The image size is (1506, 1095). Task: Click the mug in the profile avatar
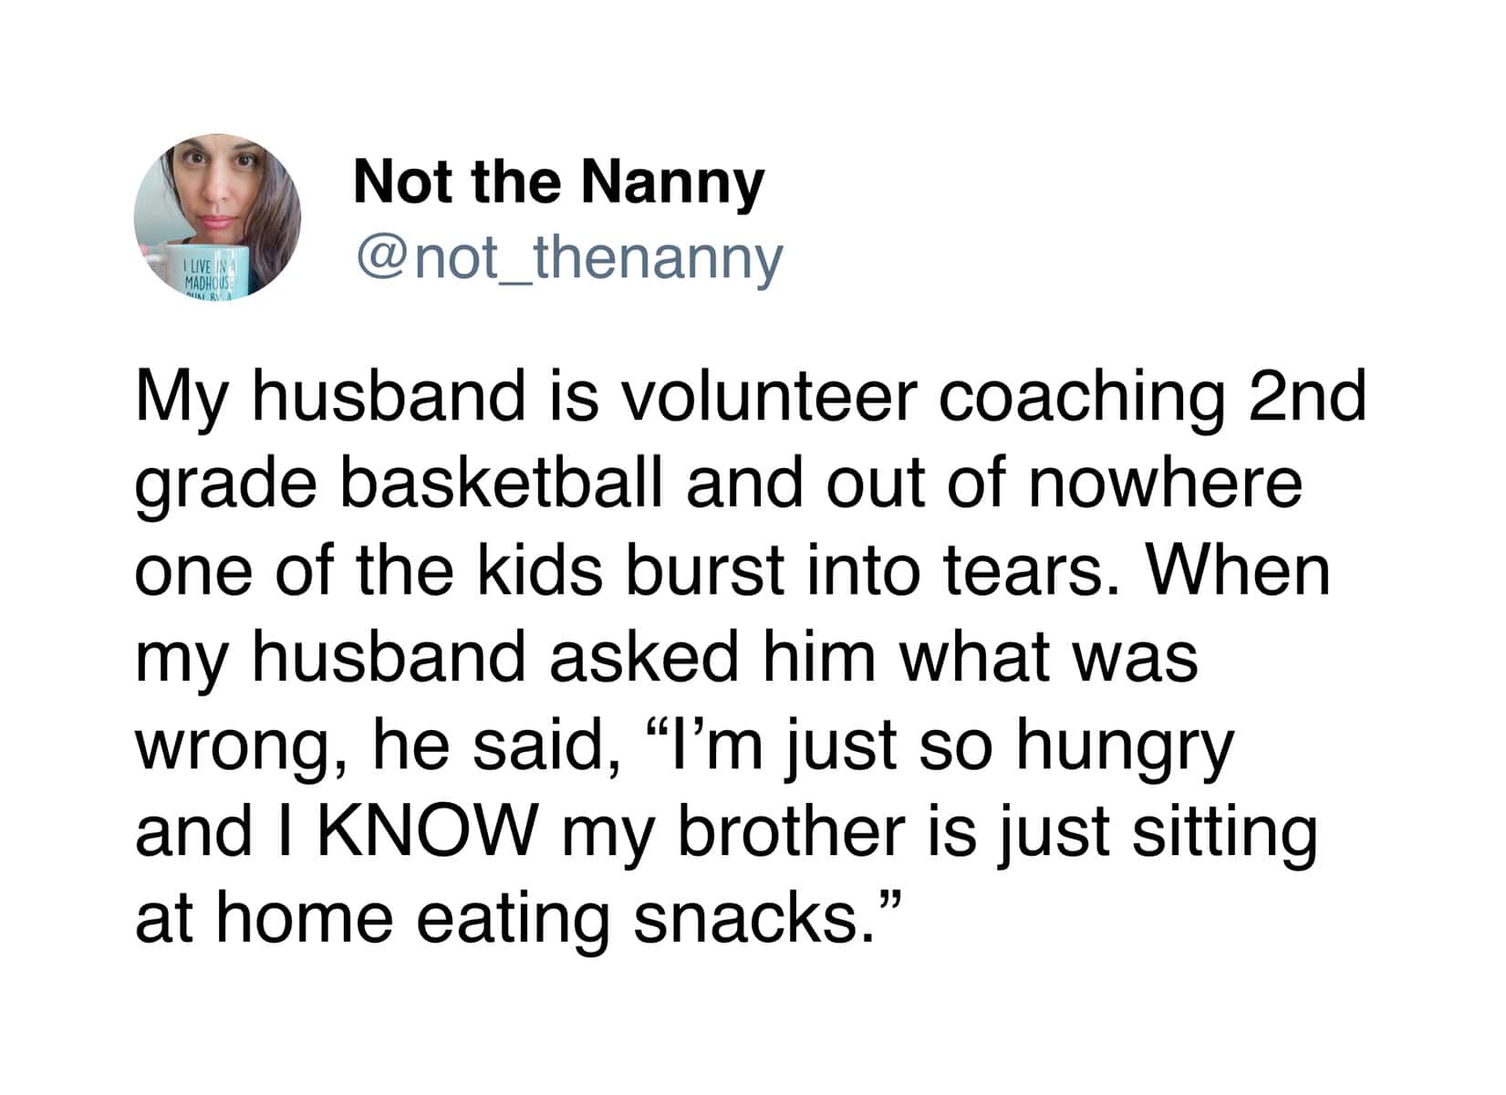tap(195, 271)
